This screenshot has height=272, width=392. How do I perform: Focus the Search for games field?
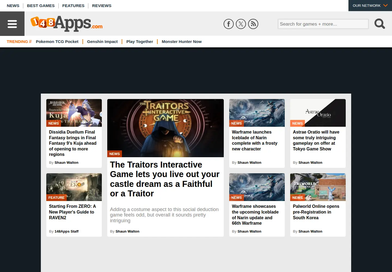coord(323,24)
